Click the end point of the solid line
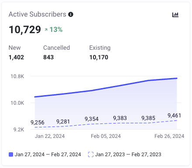This screenshot has width=192, height=168. point(177,78)
